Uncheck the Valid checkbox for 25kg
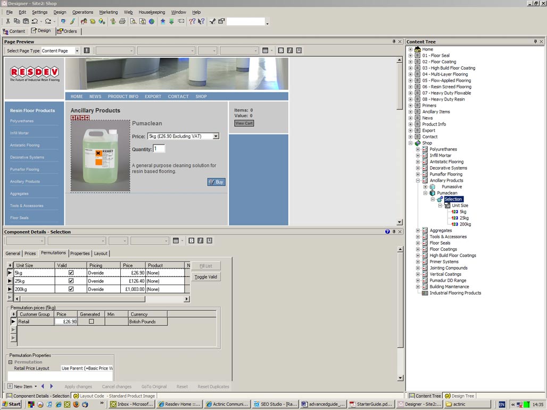Image resolution: width=547 pixels, height=410 pixels. pyautogui.click(x=71, y=281)
